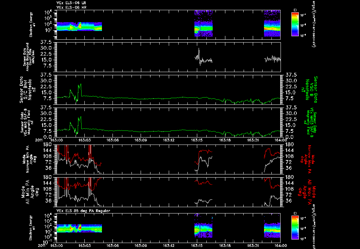Click the bottom spectrogram block starting at 163:00
The image size is (360, 249).
coord(79,228)
